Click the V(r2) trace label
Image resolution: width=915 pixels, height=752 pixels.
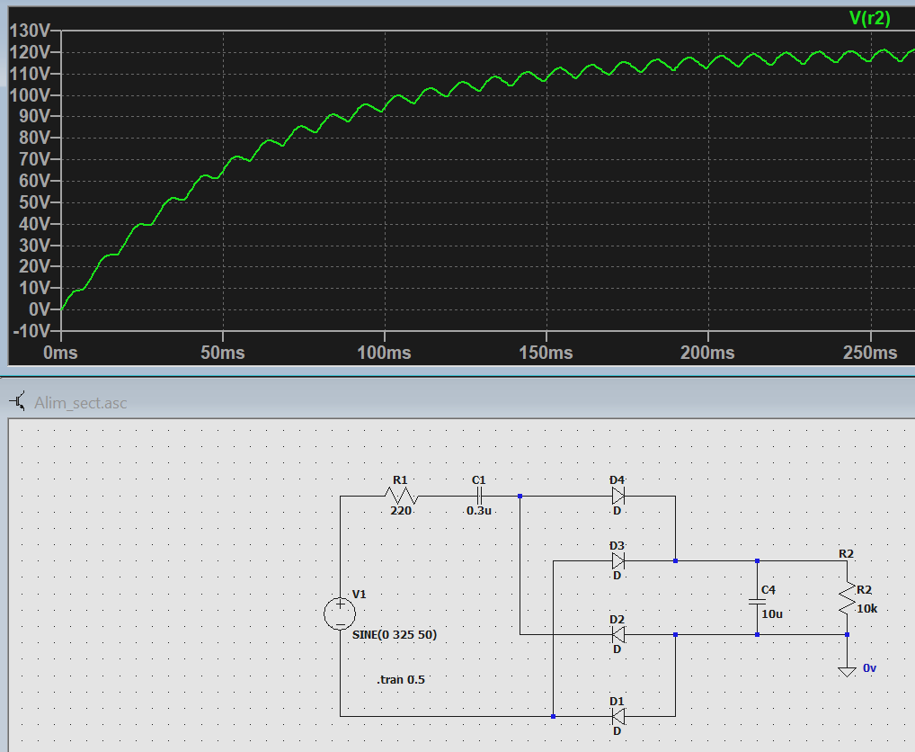tap(869, 19)
